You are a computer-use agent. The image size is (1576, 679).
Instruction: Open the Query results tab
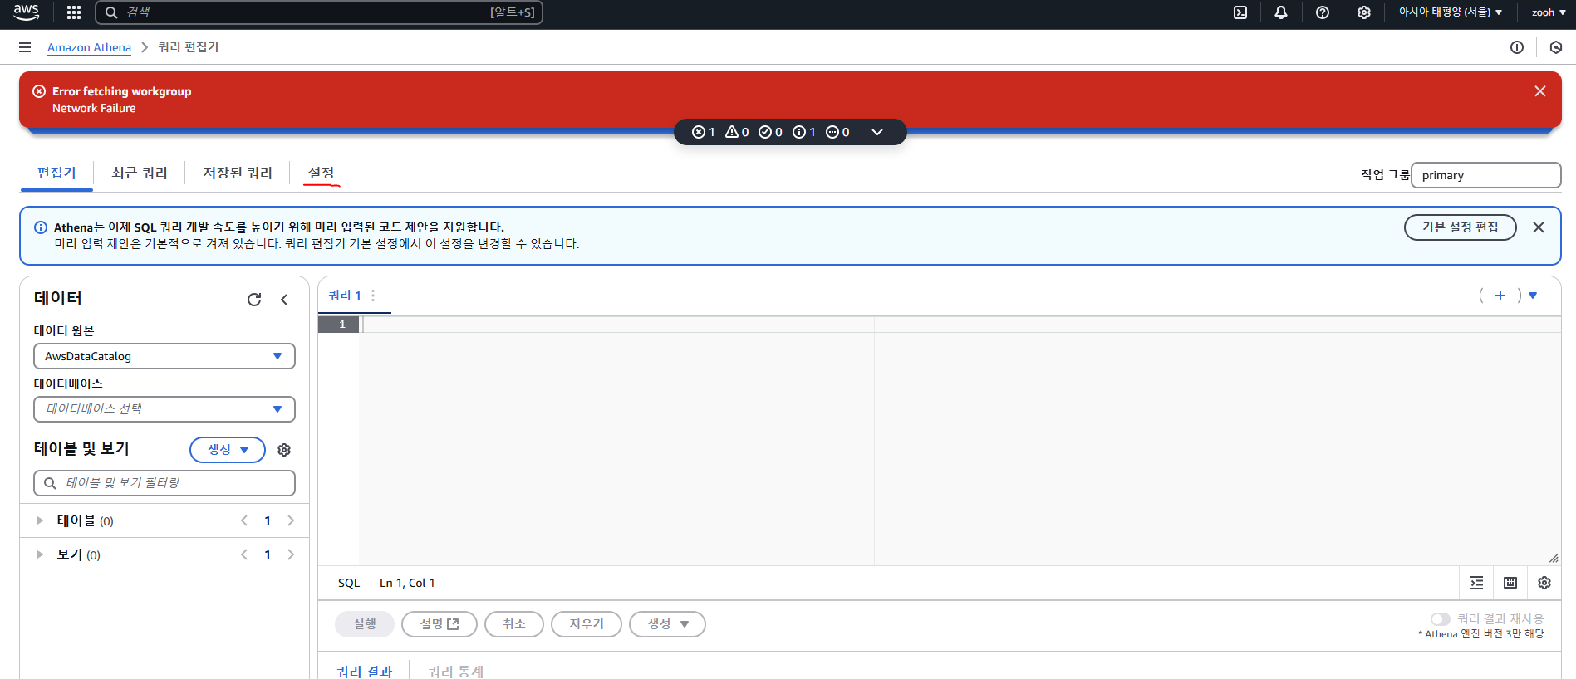[364, 671]
